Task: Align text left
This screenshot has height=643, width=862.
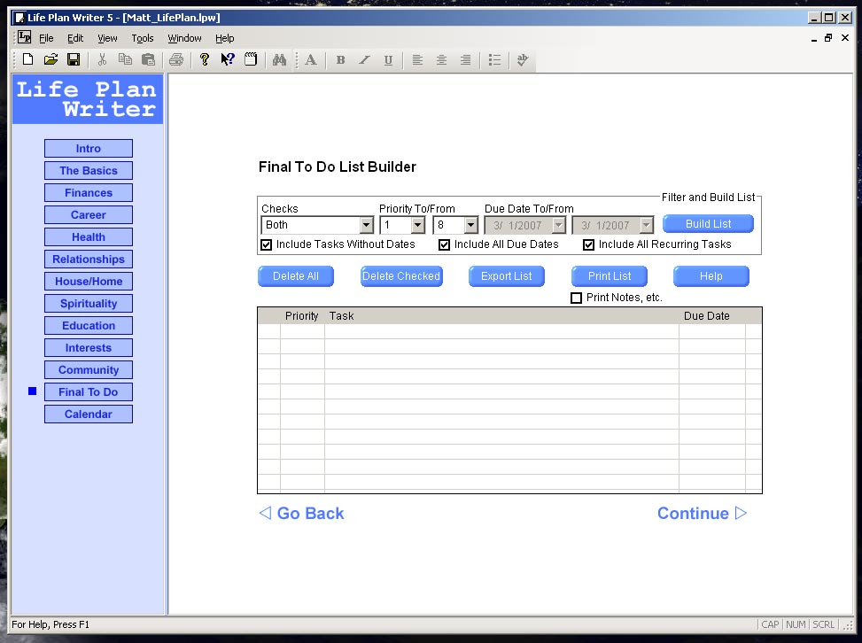Action: tap(417, 60)
